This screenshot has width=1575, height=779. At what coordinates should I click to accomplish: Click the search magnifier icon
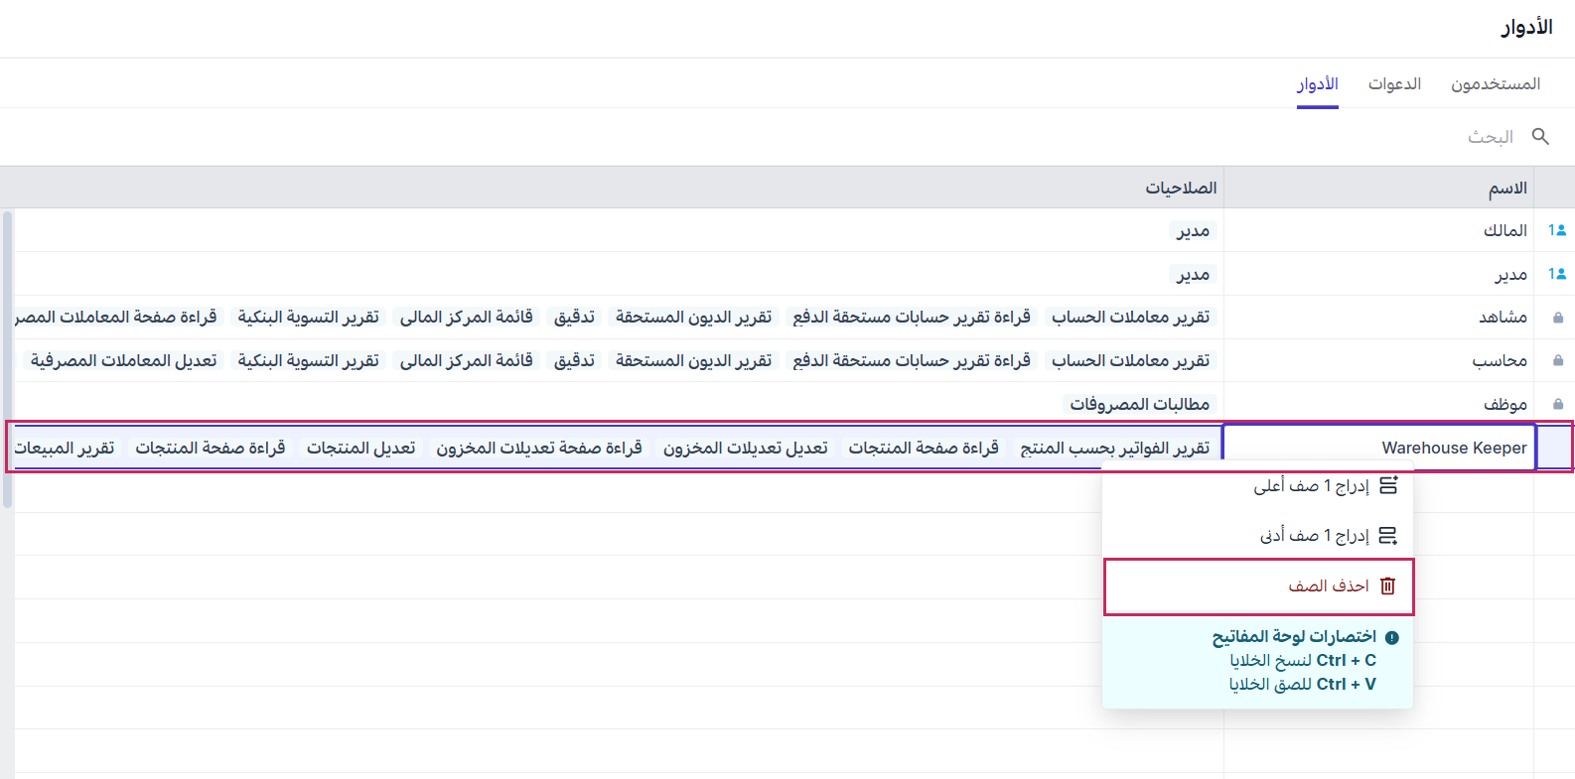point(1540,136)
